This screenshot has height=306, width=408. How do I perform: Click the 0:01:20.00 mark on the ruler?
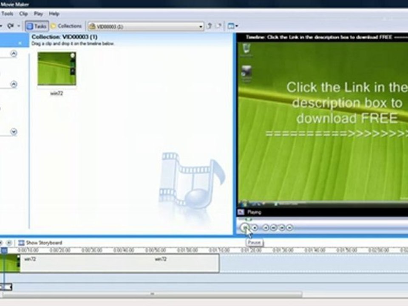click(x=251, y=250)
